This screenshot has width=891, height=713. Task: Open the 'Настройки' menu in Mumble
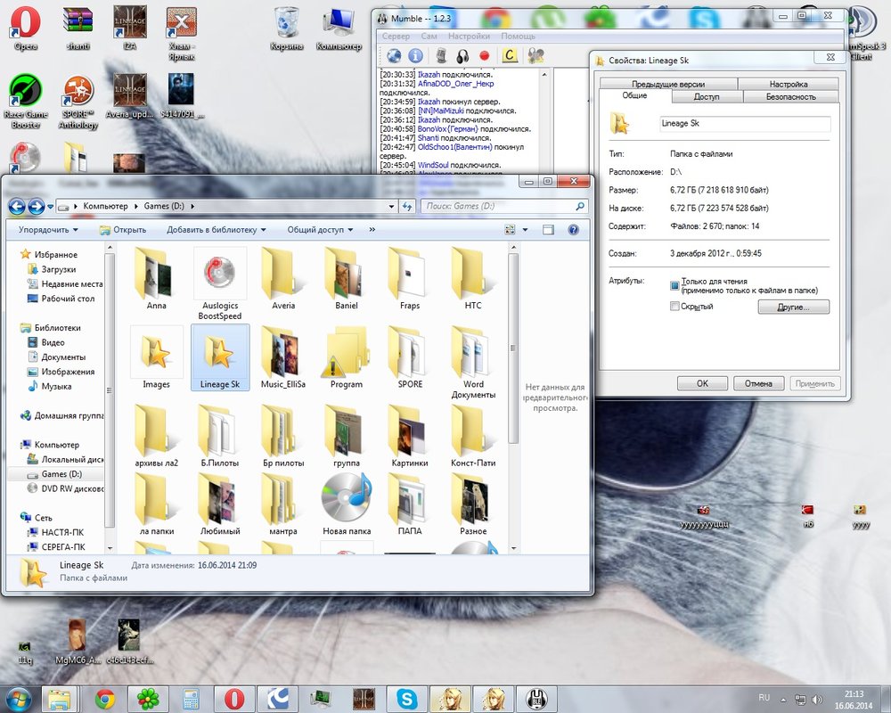[468, 37]
